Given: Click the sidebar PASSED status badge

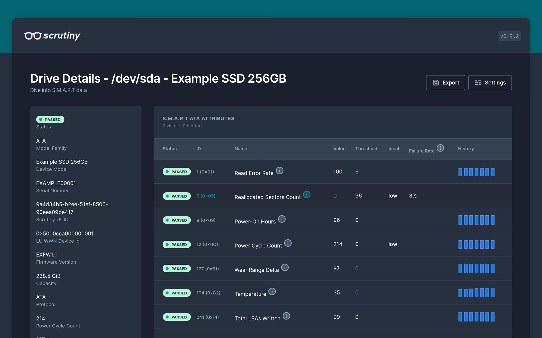Looking at the screenshot, I should [50, 119].
